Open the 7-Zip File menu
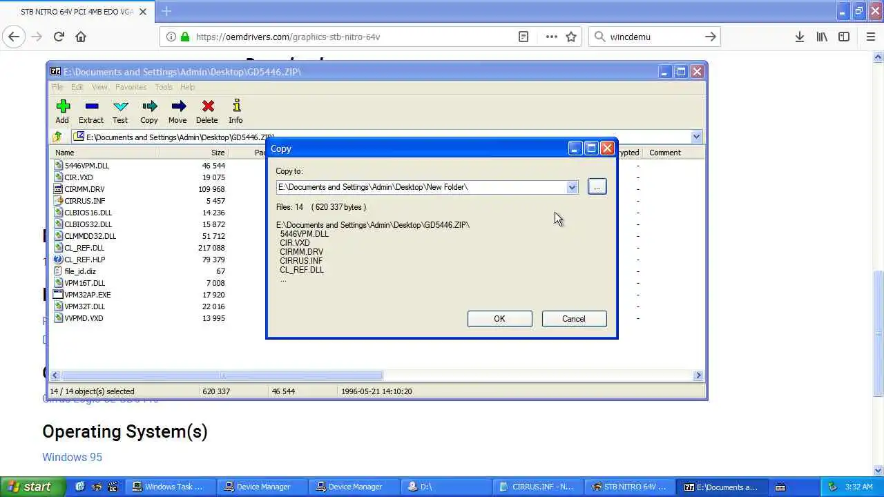 pos(57,87)
